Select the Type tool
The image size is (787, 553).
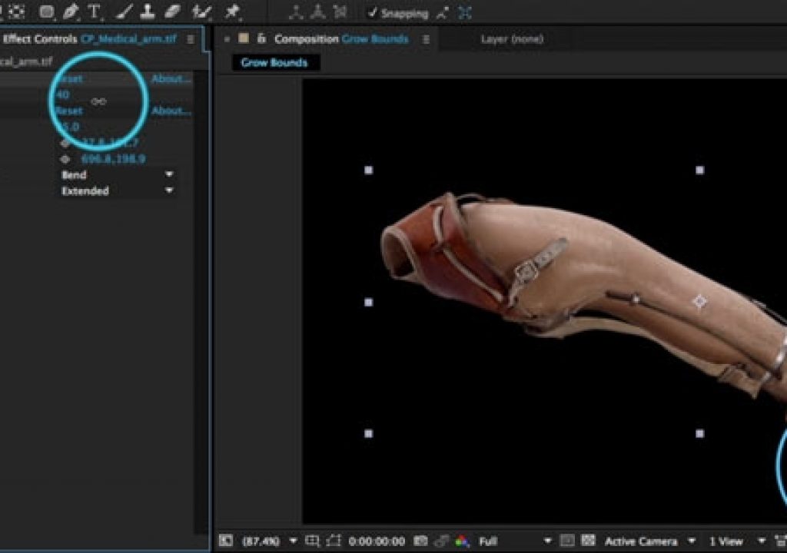(x=94, y=12)
